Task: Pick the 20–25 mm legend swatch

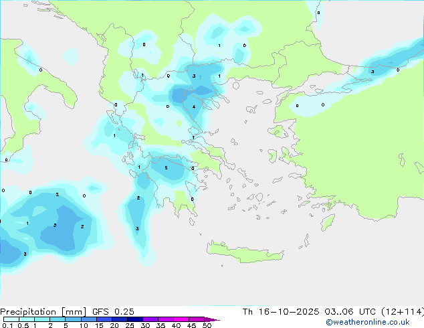Action: tap(119, 319)
